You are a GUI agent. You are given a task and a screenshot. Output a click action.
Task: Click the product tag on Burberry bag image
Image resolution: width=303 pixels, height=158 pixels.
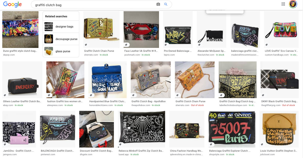click(5, 95)
